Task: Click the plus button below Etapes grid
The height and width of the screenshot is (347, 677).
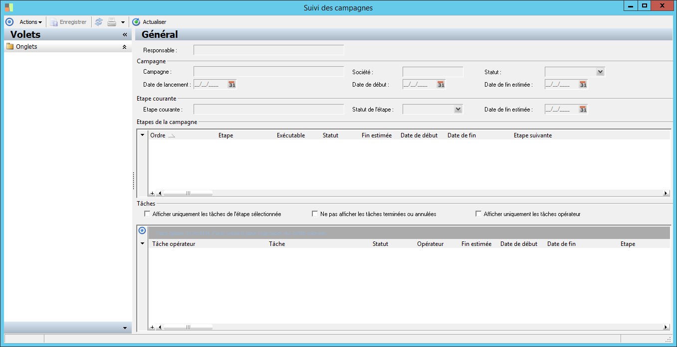Action: 153,193
